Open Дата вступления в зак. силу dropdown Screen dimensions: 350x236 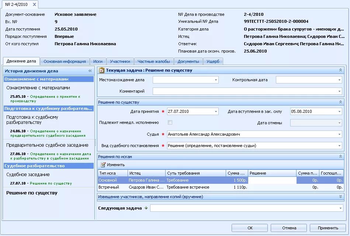tap(339, 111)
